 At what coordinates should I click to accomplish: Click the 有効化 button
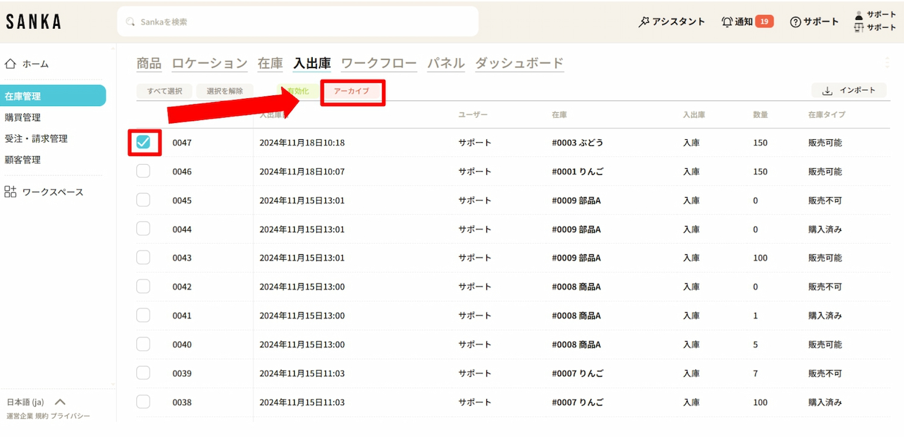298,91
